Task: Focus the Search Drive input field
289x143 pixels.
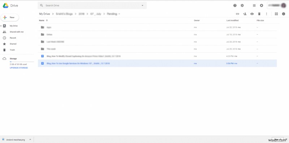Action: (x=92, y=5)
